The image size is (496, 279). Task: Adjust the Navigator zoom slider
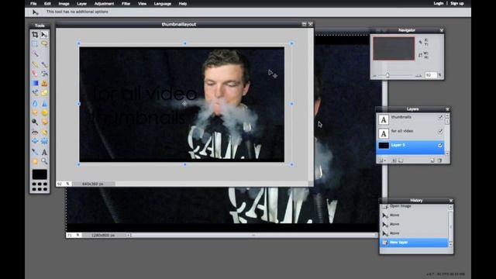click(387, 75)
